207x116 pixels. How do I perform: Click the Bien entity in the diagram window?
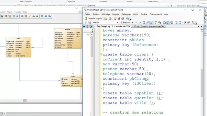[x=18, y=47]
